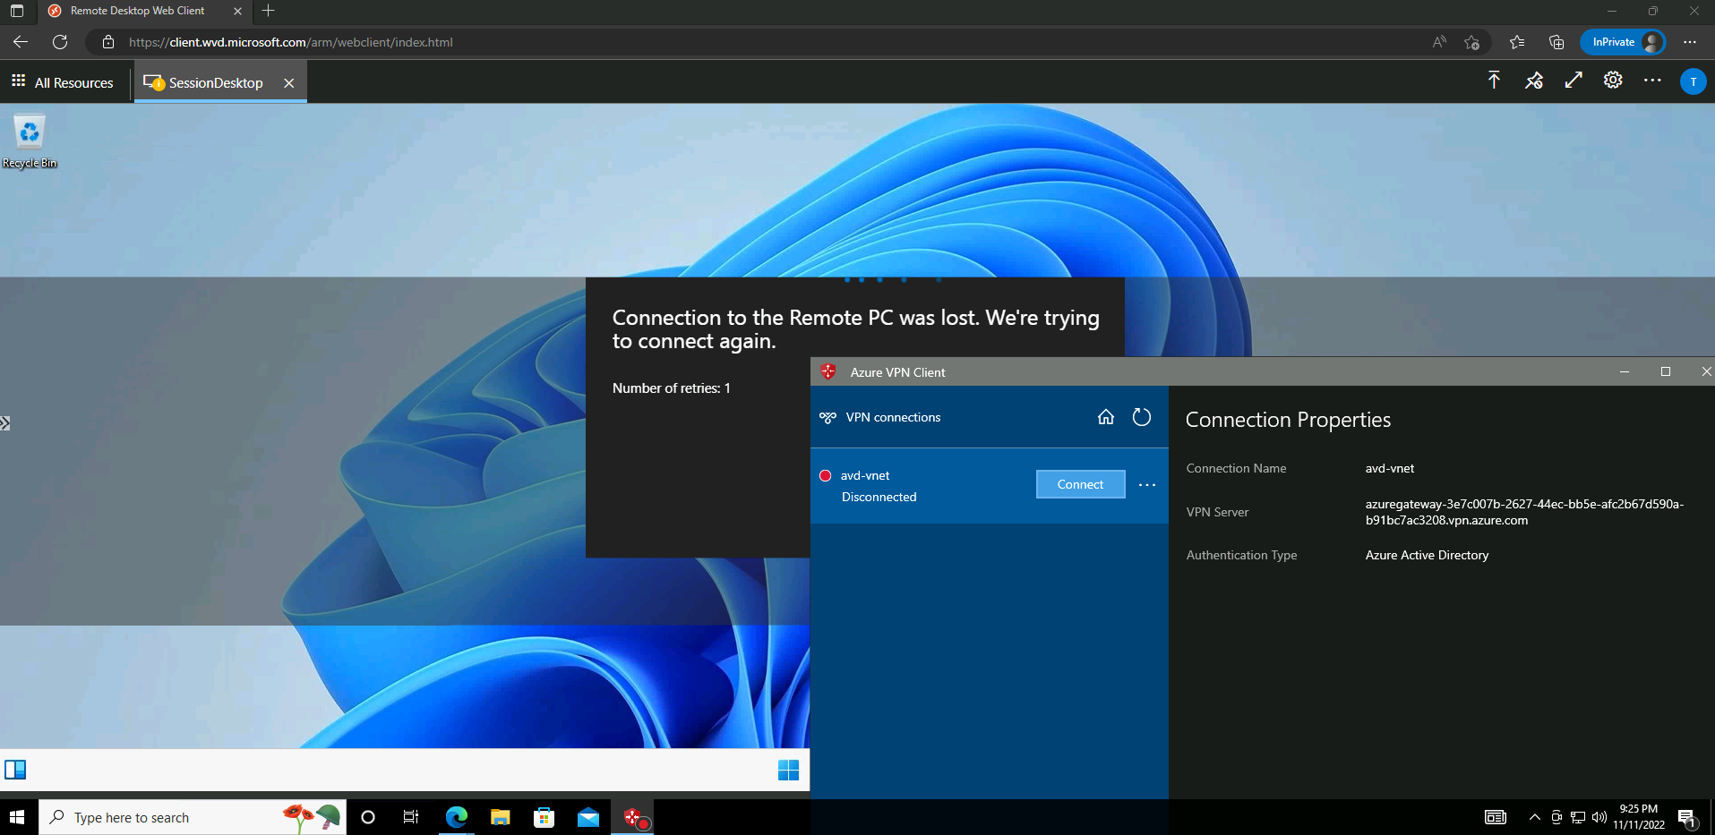Select the Recycle Bin on remote desktop
1715x835 pixels.
click(30, 141)
